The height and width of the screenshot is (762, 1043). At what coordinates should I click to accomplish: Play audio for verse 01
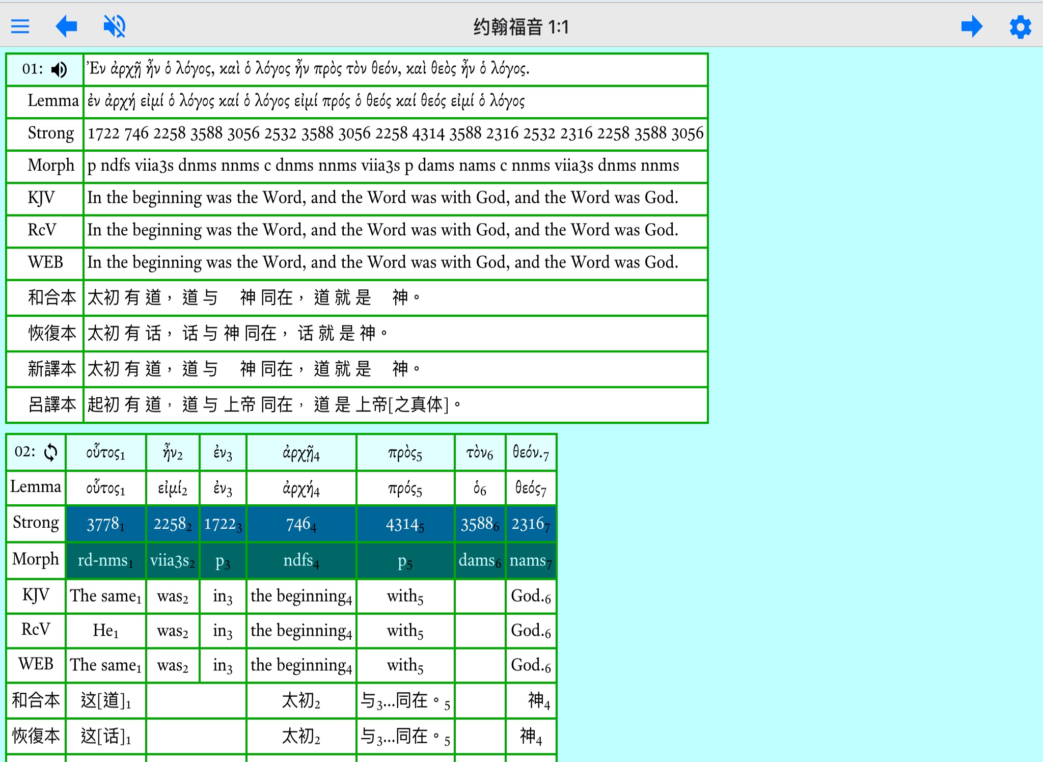pyautogui.click(x=60, y=69)
